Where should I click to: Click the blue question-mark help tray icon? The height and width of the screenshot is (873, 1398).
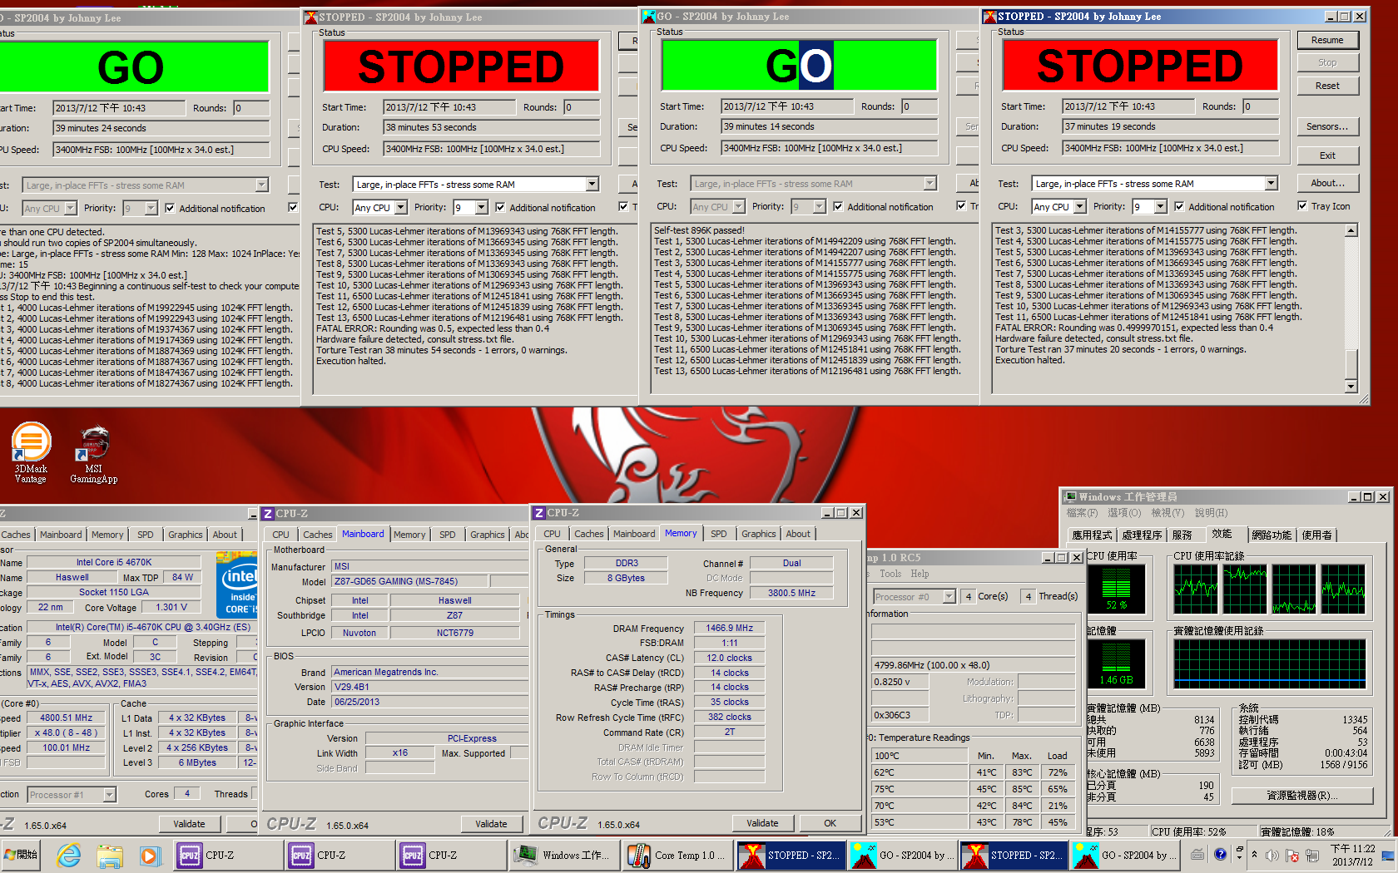(1220, 854)
